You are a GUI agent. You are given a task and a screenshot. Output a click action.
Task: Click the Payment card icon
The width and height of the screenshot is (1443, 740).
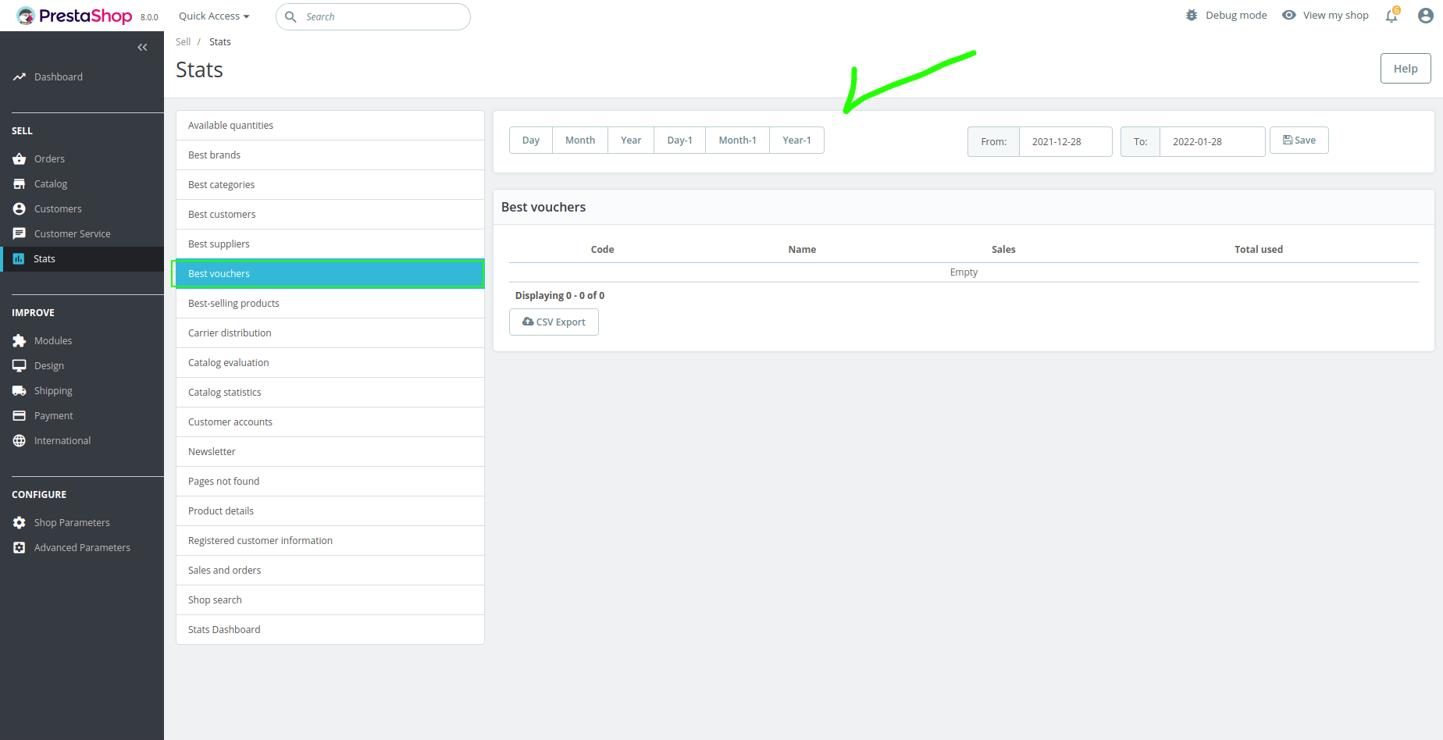[x=19, y=415]
